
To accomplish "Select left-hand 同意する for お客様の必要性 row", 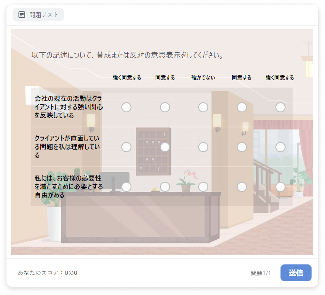I will coord(165,187).
